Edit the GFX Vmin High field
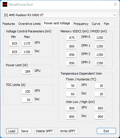The width and height of the screenshot is (120, 138). point(100,108)
